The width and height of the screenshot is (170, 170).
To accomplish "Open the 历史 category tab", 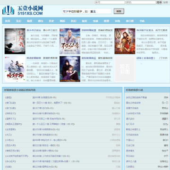I will pyautogui.click(x=51, y=21).
